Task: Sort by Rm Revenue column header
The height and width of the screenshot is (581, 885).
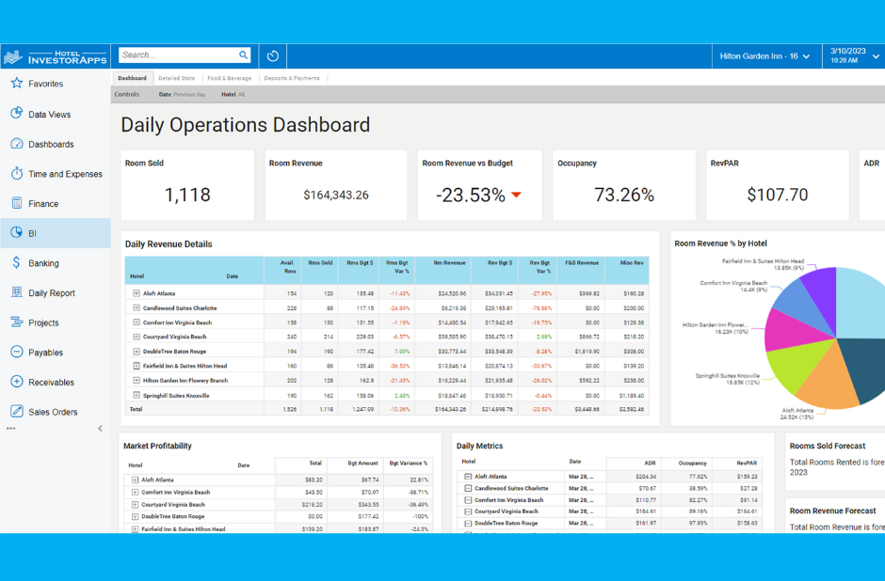Action: coord(449,262)
